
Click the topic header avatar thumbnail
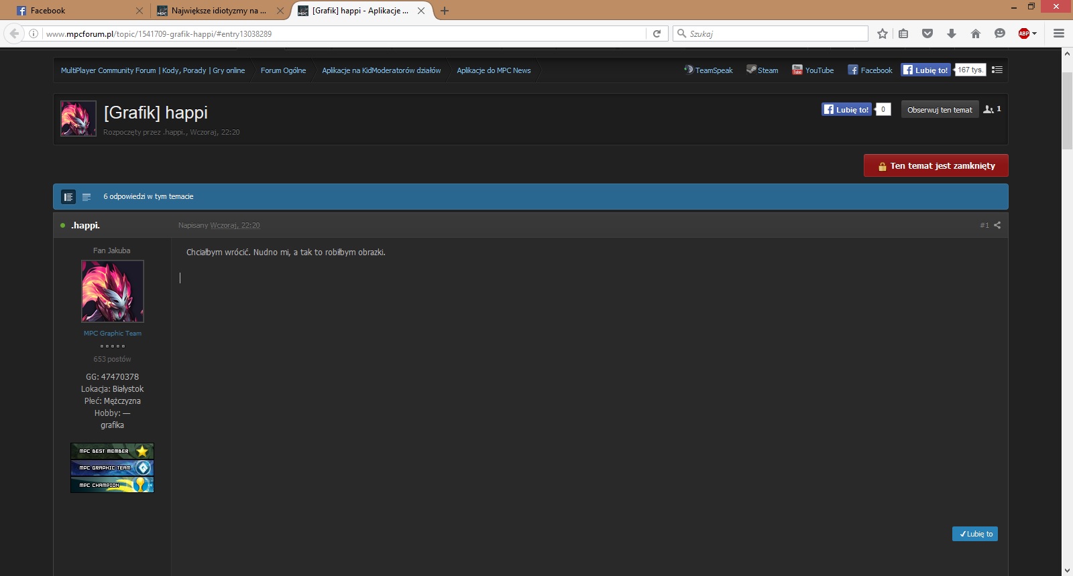click(78, 119)
